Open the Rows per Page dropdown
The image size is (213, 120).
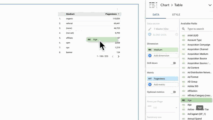163,108
